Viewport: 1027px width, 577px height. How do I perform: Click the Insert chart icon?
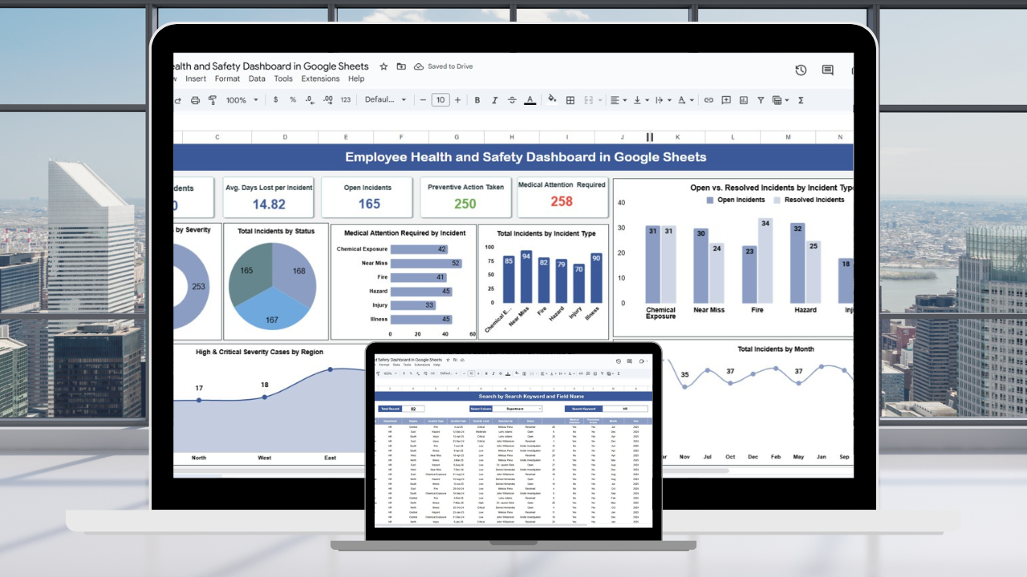coord(743,100)
